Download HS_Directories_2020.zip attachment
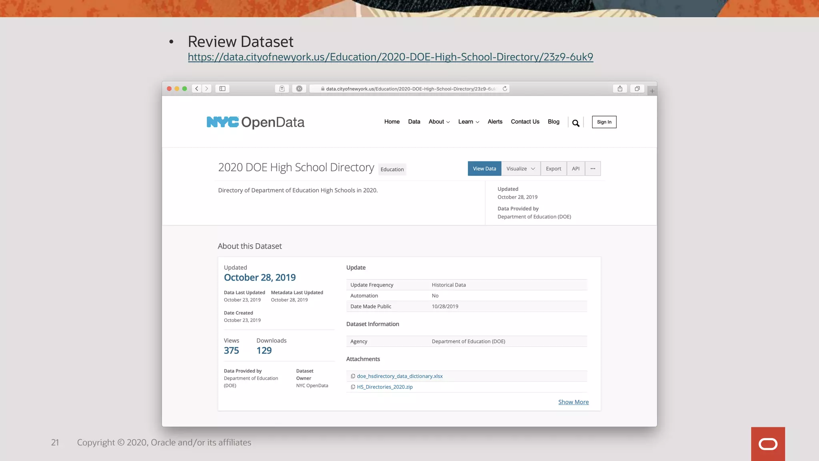This screenshot has width=819, height=461. 385,387
